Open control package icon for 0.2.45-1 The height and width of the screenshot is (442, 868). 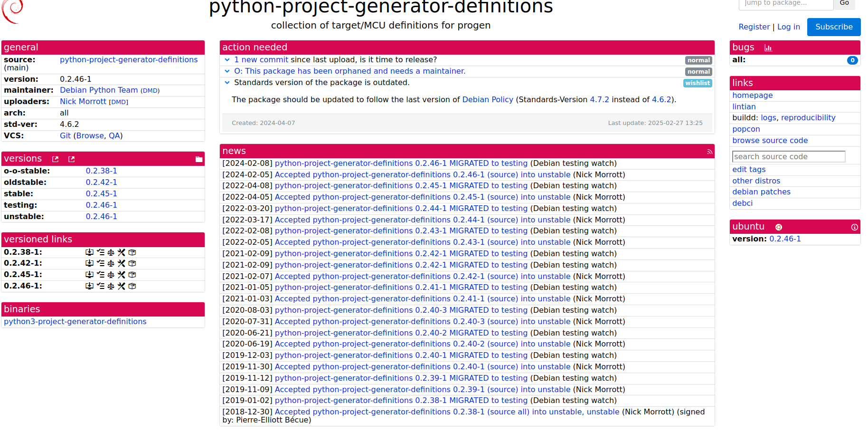click(132, 275)
